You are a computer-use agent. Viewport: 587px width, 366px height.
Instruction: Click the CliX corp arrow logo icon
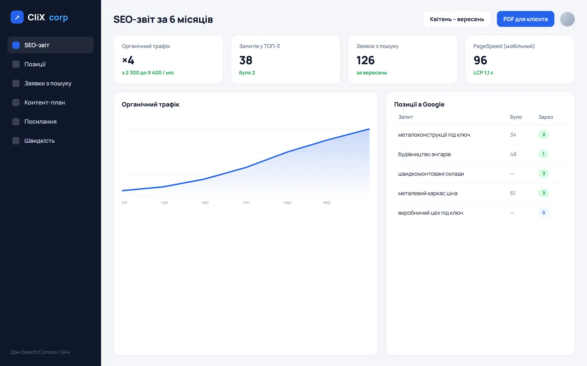[x=17, y=17]
